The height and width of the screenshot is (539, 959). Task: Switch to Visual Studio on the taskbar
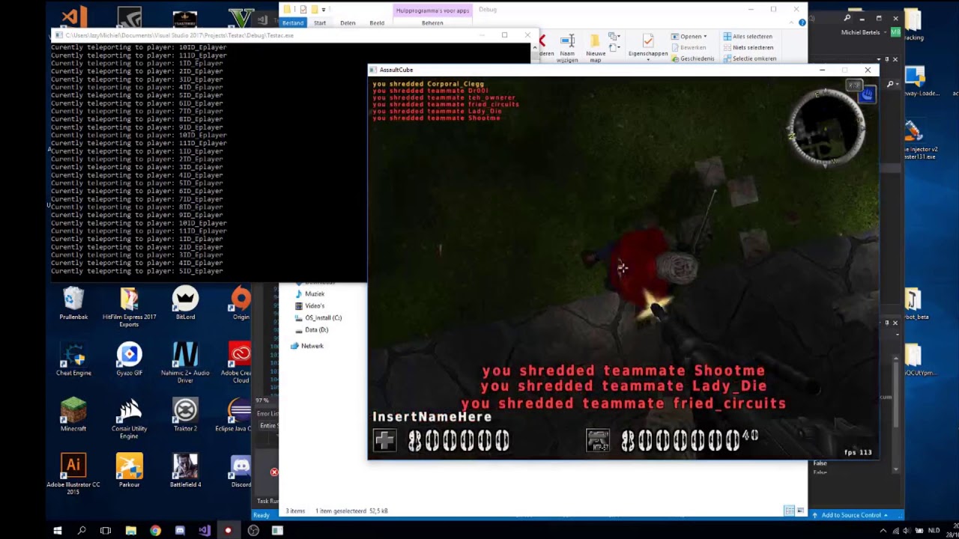(205, 531)
